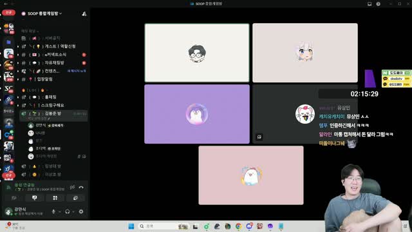Viewport: 412px width, 232px height.
Task: Focus the Windows taskbar search box
Action: pos(164,226)
